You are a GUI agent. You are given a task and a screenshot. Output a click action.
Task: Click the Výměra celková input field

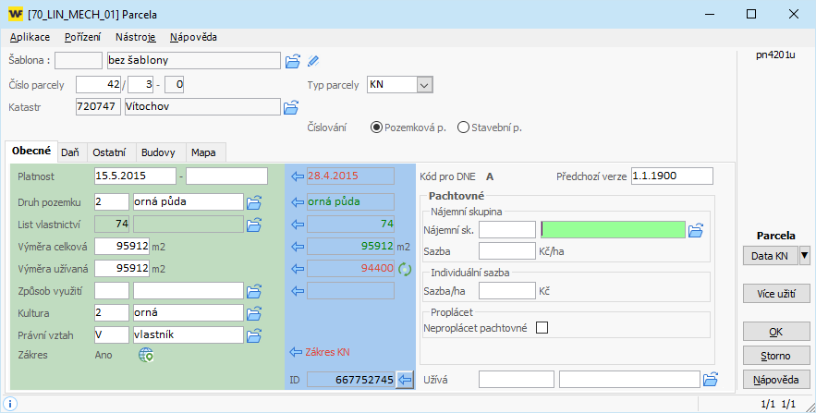coord(122,246)
